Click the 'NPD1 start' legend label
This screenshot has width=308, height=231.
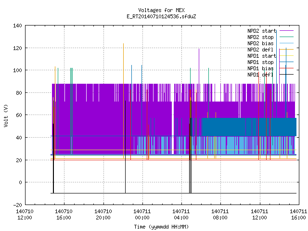262,56
